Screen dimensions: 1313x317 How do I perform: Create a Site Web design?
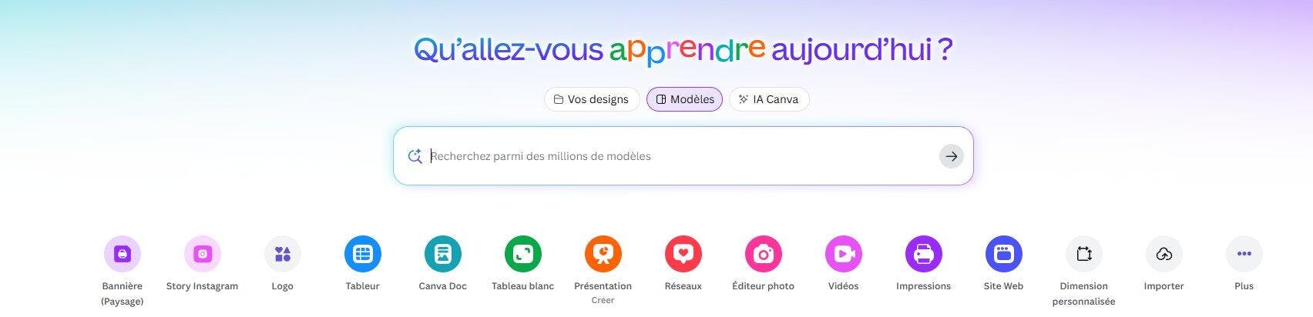coord(1004,254)
